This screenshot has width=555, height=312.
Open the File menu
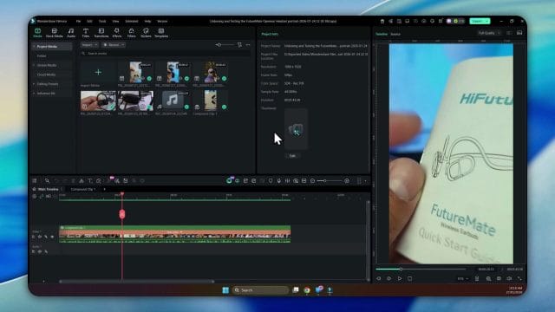tap(78, 21)
